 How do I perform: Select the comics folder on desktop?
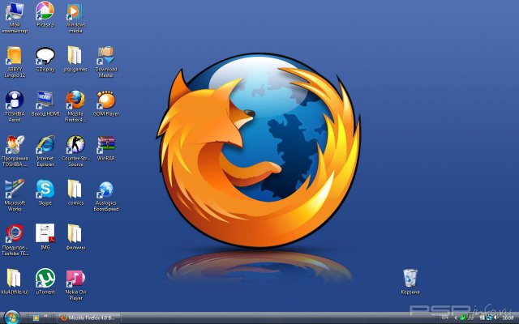(75, 190)
